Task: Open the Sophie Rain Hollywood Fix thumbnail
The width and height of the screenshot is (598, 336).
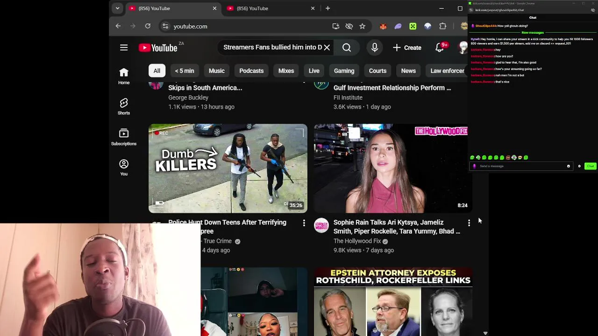Action: pyautogui.click(x=393, y=168)
